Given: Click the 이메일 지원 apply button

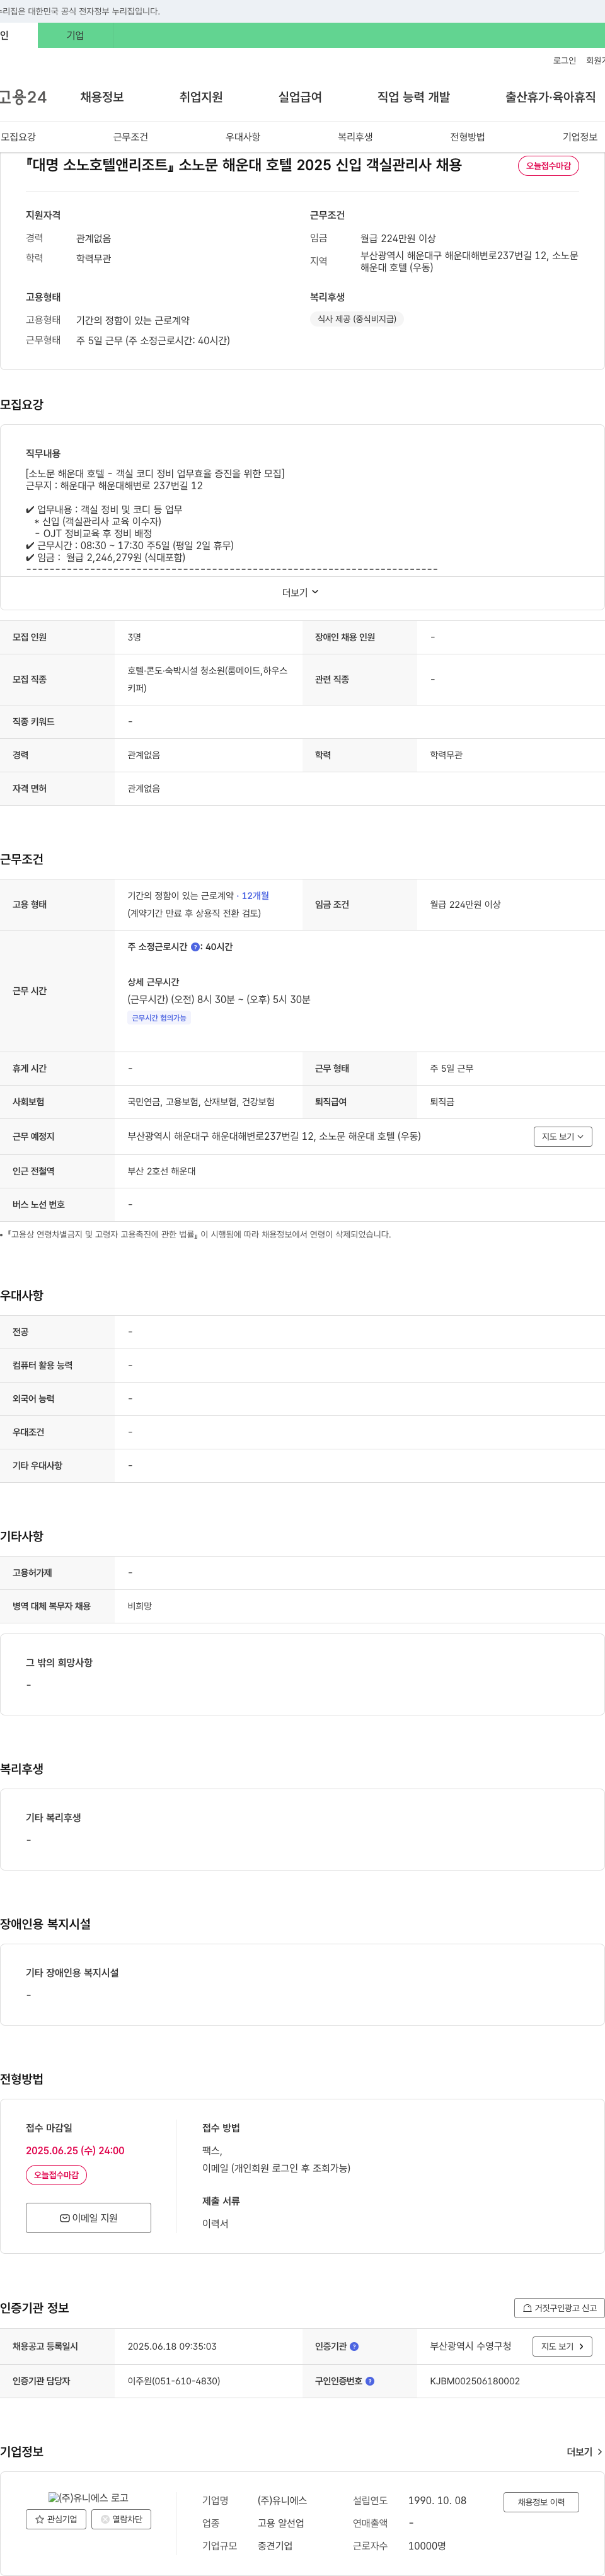Looking at the screenshot, I should 88,2217.
